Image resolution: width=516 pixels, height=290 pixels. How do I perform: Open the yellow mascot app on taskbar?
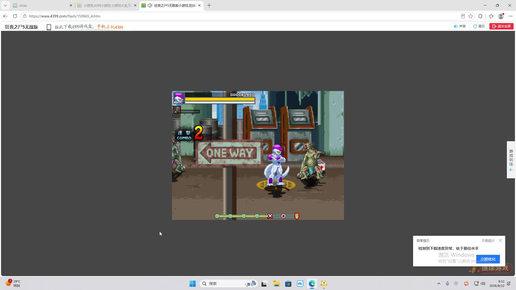point(324,284)
